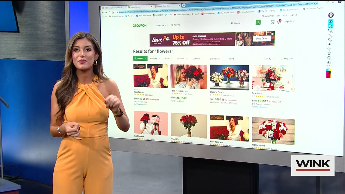Open the color palette swatch in annotation toolbar
Viewport: 345px width, 194px height.
[328, 74]
